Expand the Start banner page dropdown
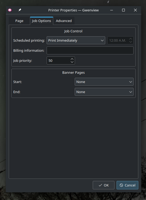Viewport: 146px width, 200px height. (104, 82)
